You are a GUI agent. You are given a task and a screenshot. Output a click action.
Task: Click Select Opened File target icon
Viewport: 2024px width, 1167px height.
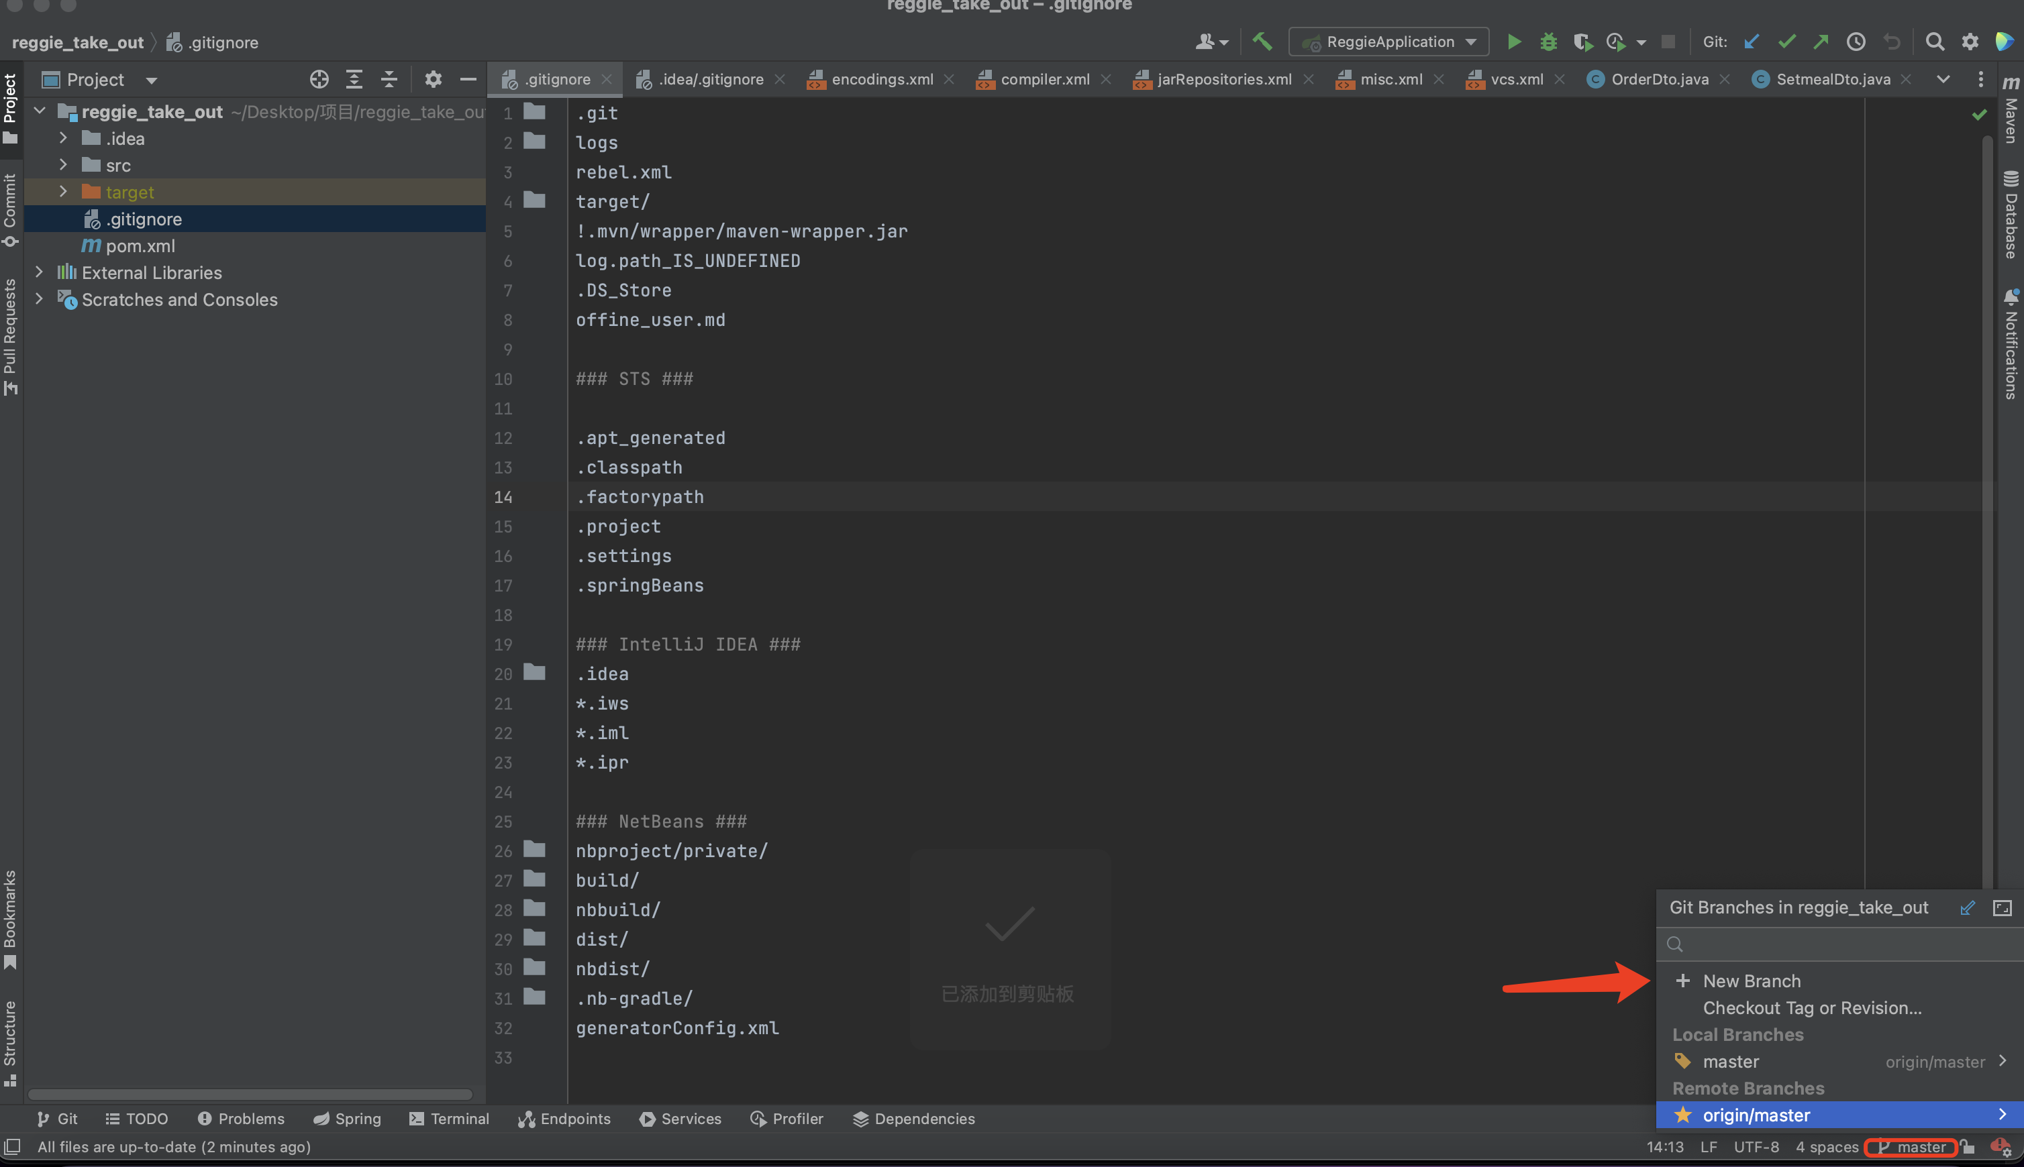tap(319, 79)
